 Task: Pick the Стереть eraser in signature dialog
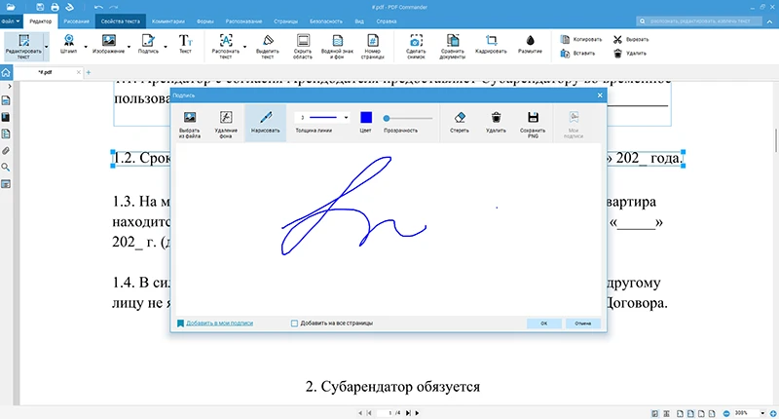pyautogui.click(x=460, y=122)
